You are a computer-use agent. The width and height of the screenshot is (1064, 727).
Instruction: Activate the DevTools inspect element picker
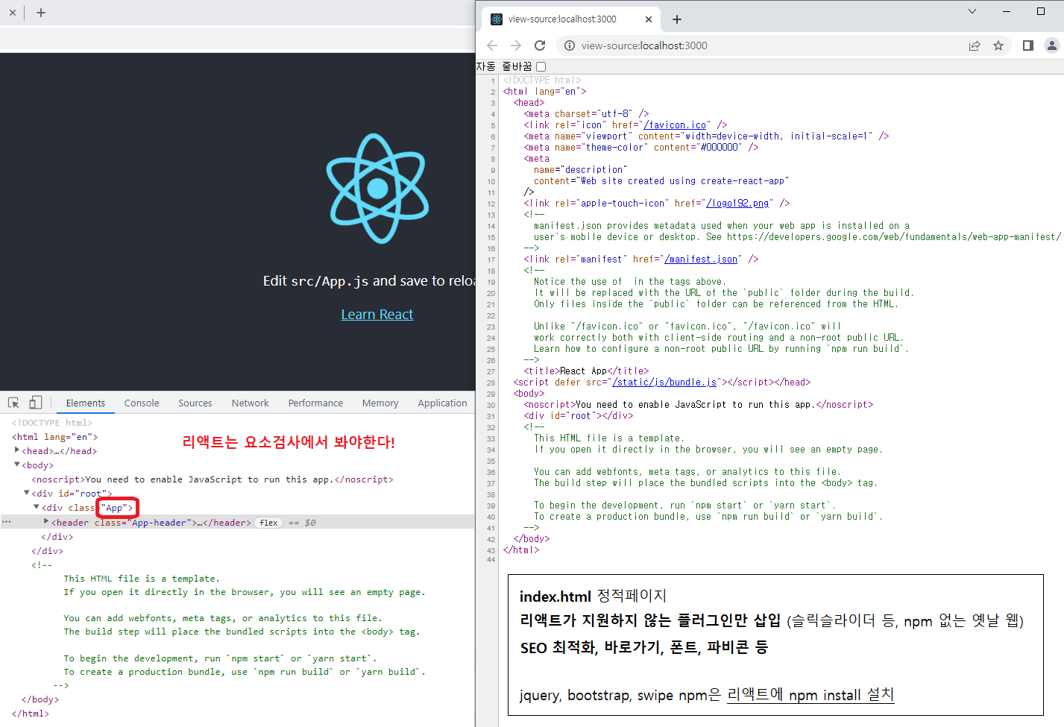13,403
